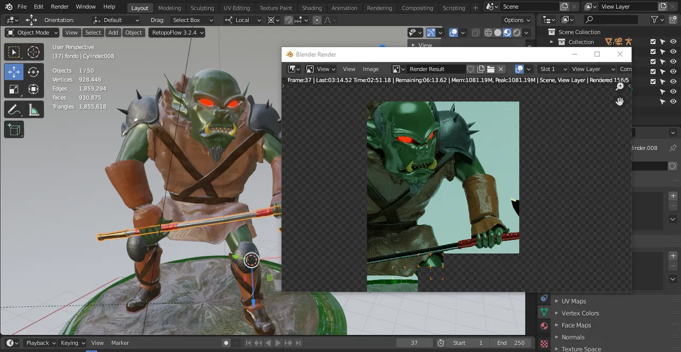Open the timeline Keying menu
681x352 pixels.
pyautogui.click(x=72, y=343)
